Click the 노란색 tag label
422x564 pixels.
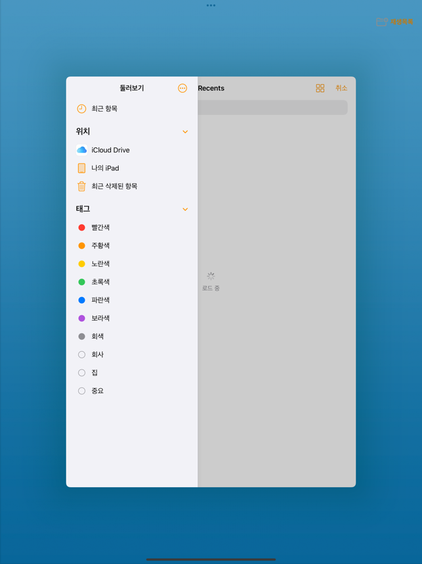click(100, 264)
